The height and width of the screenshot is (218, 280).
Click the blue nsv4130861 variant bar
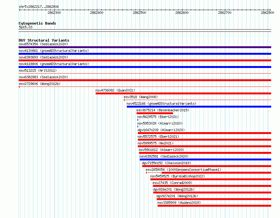point(145,54)
